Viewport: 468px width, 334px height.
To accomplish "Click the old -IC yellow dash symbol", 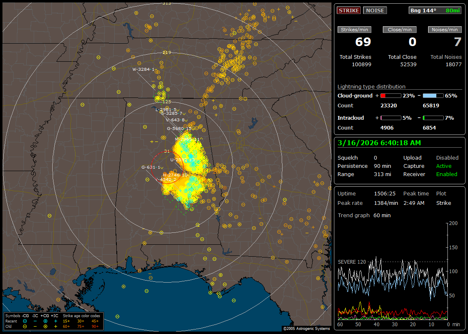I will (x=35, y=326).
